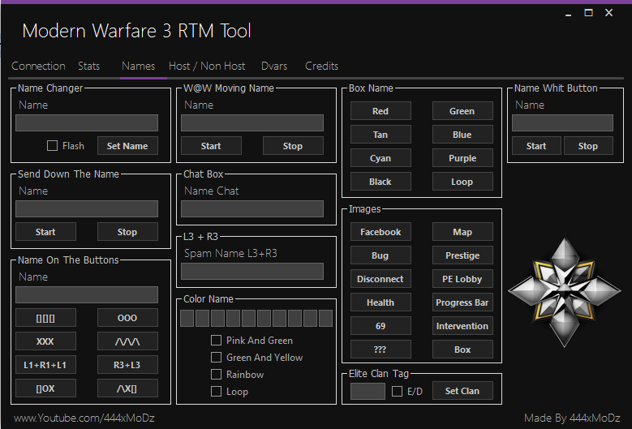Open the www.Youtube.com/444xMoDz link

pyautogui.click(x=84, y=418)
